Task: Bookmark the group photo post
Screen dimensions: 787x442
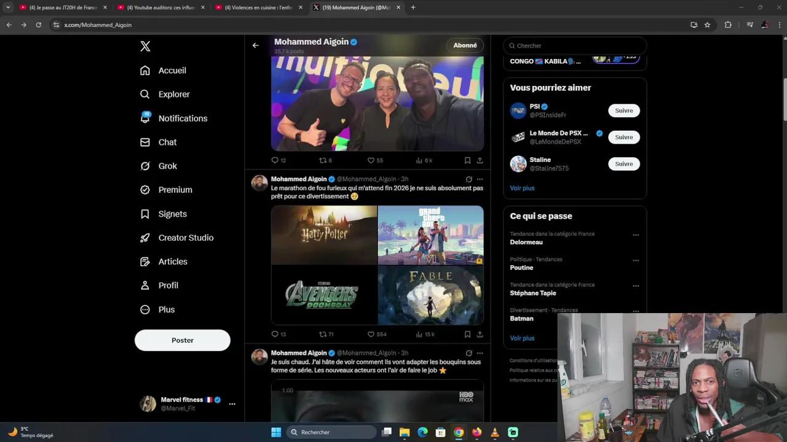Action: (x=467, y=160)
